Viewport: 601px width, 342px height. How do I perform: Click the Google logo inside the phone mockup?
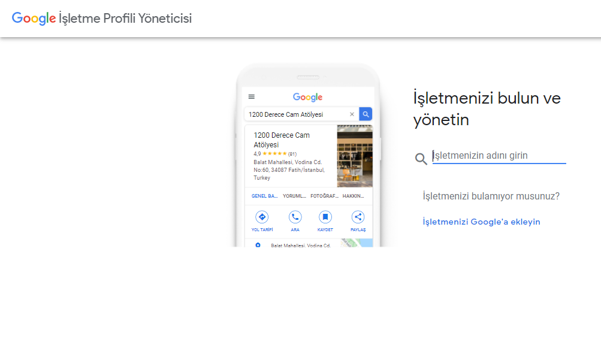click(x=308, y=97)
